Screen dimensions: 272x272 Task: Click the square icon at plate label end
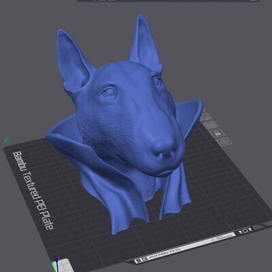(245, 231)
